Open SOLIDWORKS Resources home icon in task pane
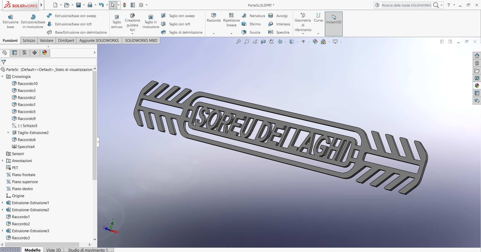481x252 pixels. 477,56
